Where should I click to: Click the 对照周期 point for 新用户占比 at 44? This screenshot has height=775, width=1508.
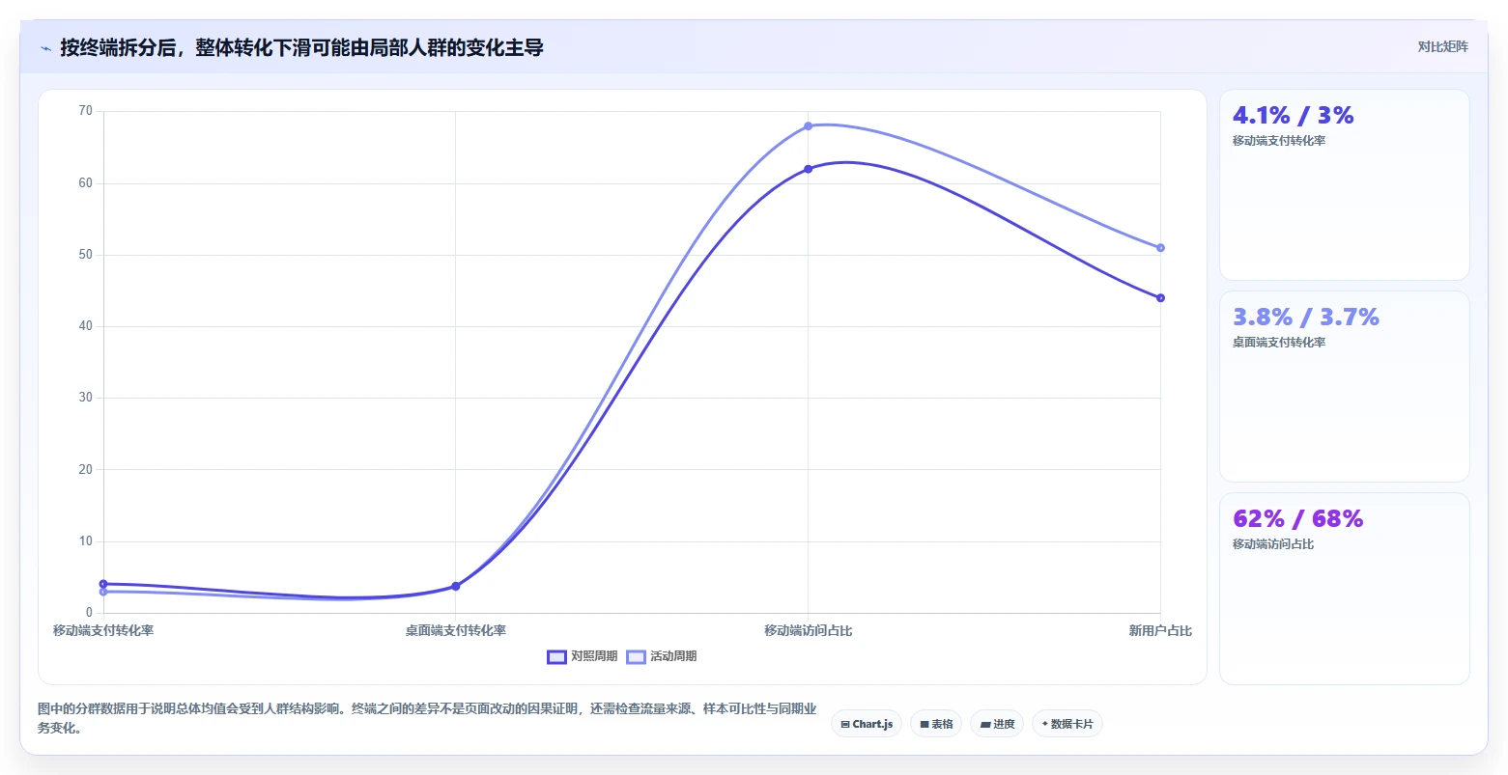1160,298
